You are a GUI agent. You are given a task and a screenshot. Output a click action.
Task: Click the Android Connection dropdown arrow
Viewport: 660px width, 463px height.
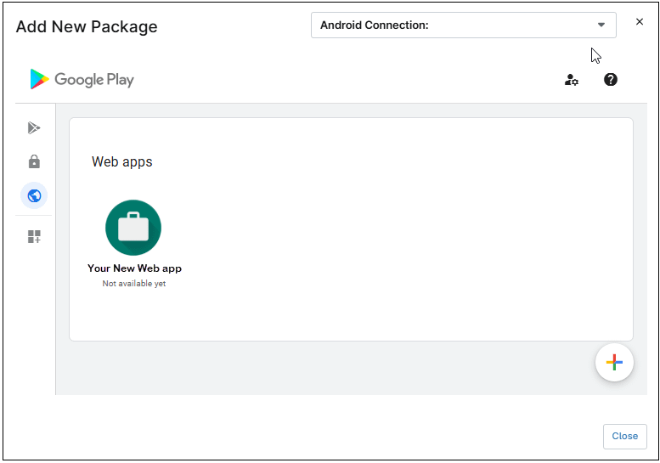601,25
